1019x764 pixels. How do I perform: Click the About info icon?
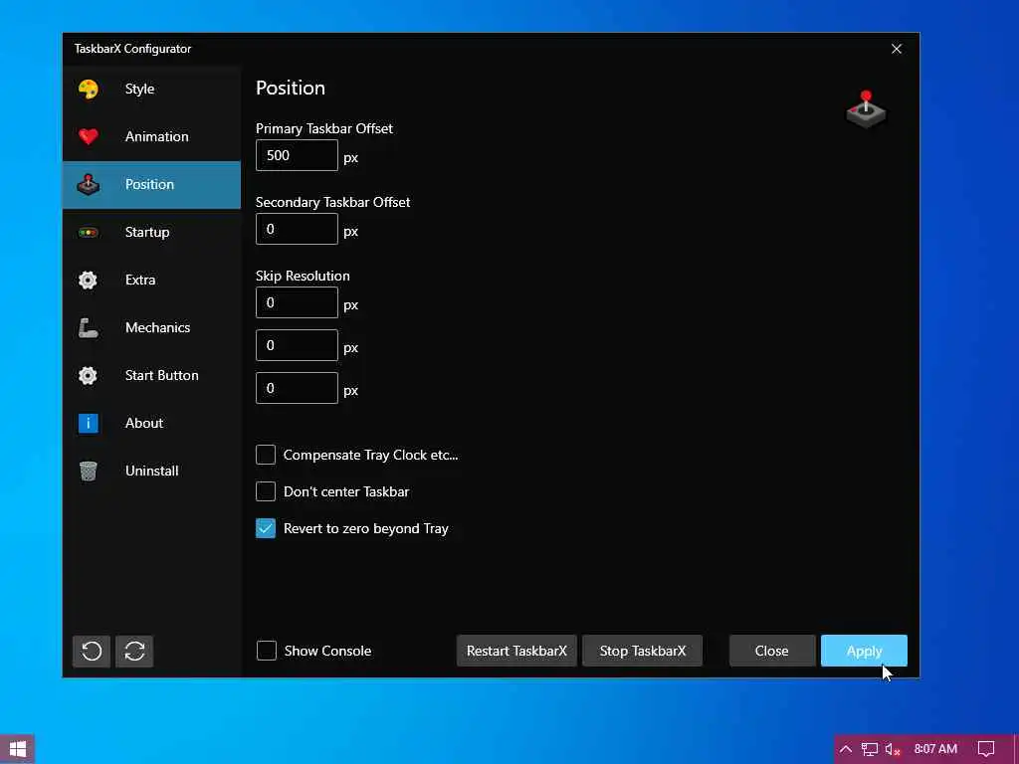[89, 423]
